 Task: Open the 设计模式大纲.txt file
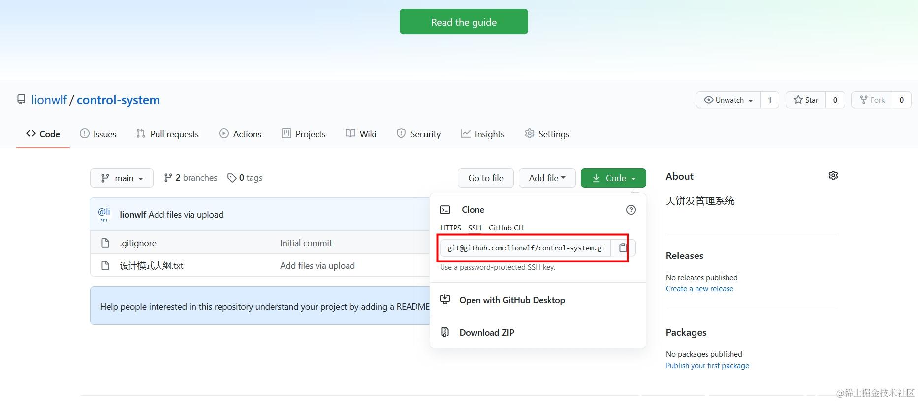(152, 265)
